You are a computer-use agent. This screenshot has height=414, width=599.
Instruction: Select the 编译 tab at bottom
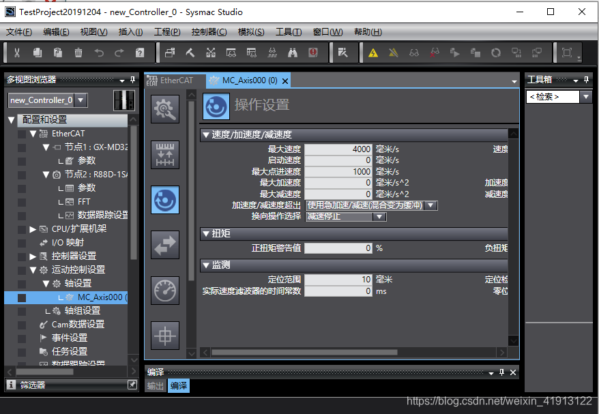click(178, 386)
